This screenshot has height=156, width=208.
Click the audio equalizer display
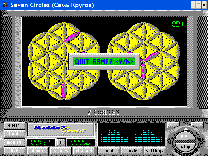pos(131,134)
